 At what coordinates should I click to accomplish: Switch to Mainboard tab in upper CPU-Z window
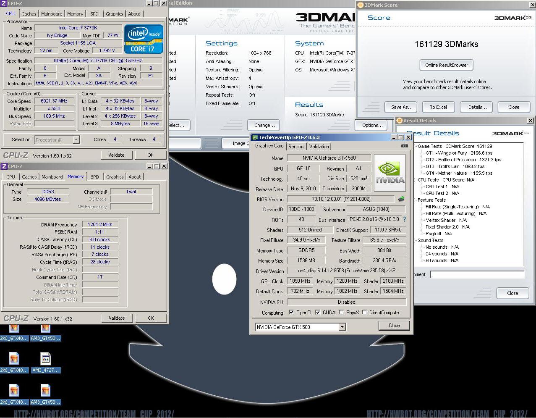click(x=52, y=14)
